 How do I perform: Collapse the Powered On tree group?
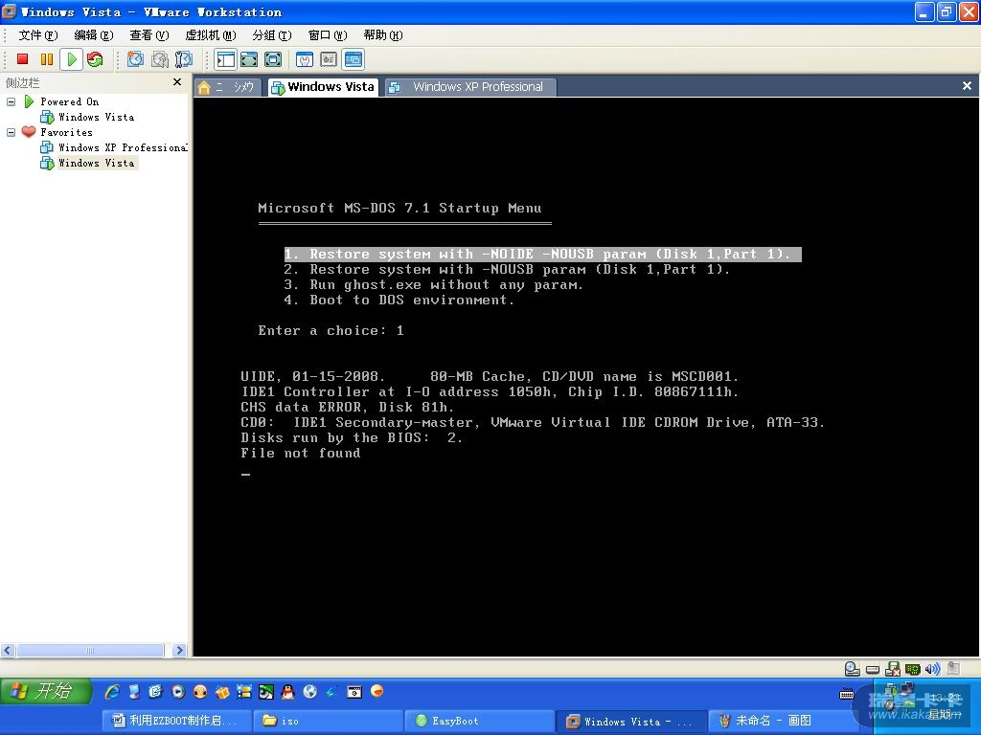point(11,101)
